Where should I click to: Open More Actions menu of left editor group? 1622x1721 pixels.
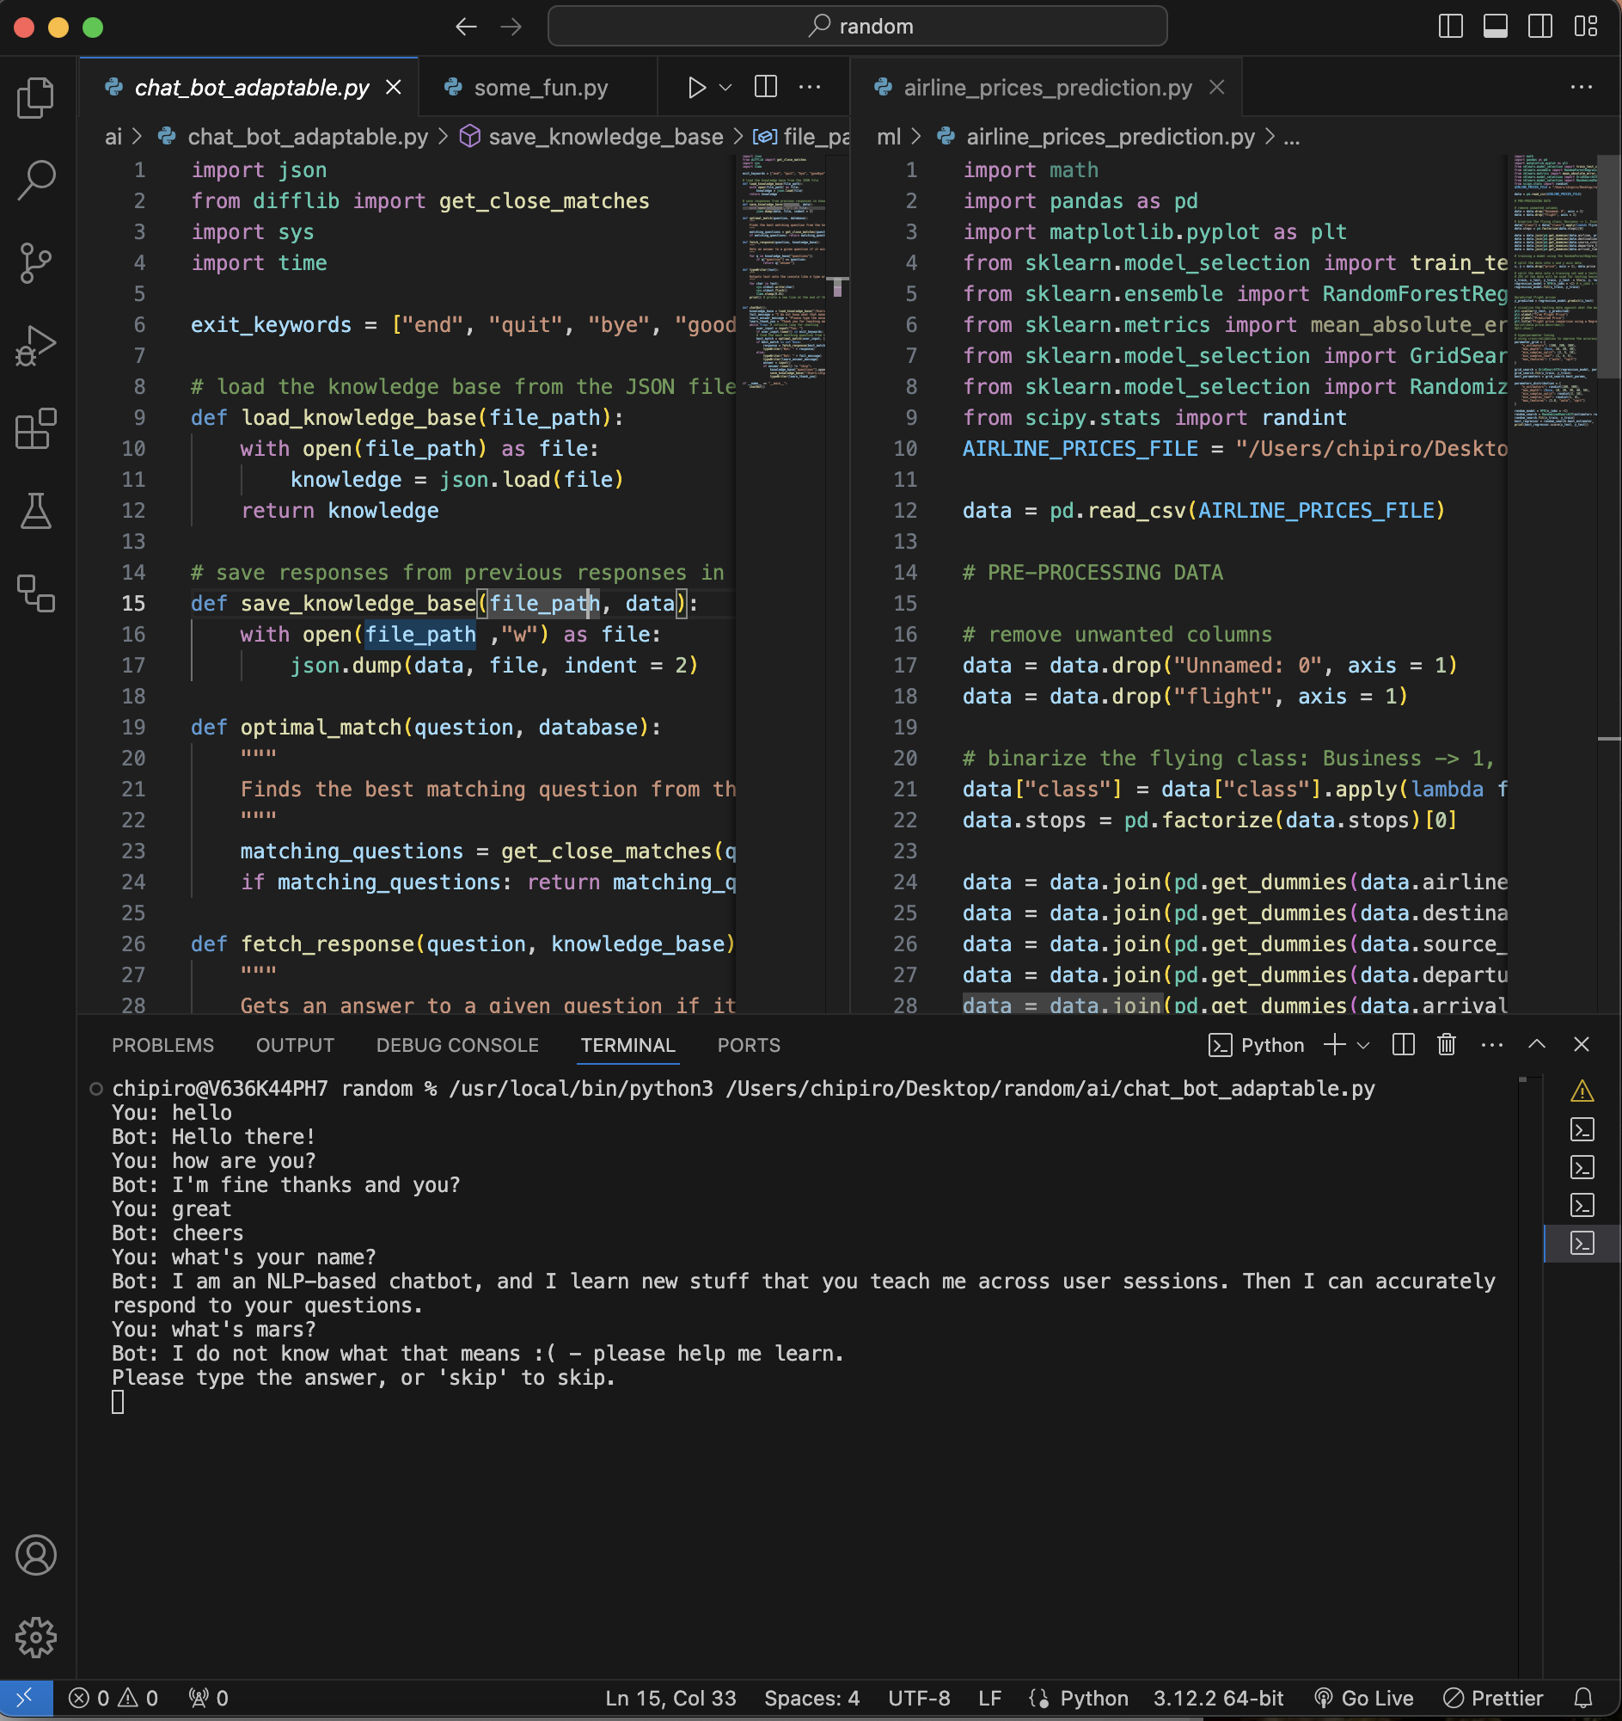[810, 87]
